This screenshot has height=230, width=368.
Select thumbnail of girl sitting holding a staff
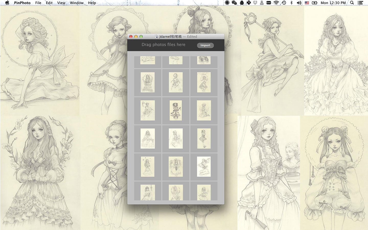[148, 110]
